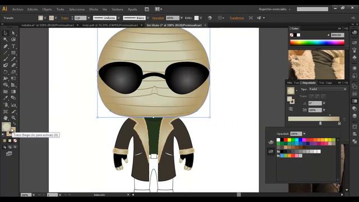Switch to the Sin título-2 document tab
The image size is (359, 202).
(x=174, y=25)
